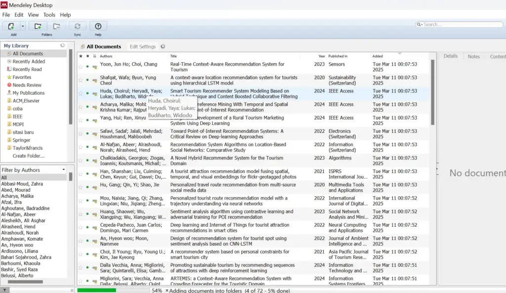Open the search options magnifier dropdown

[x=419, y=25]
